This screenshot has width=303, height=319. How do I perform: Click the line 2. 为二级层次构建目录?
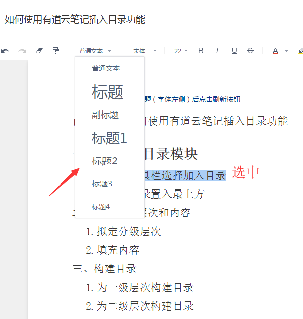(x=140, y=306)
